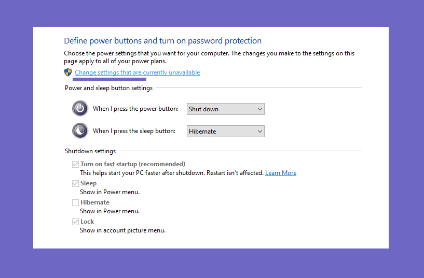Uncheck the Sleep checkbox
This screenshot has width=424, height=278.
(75, 183)
